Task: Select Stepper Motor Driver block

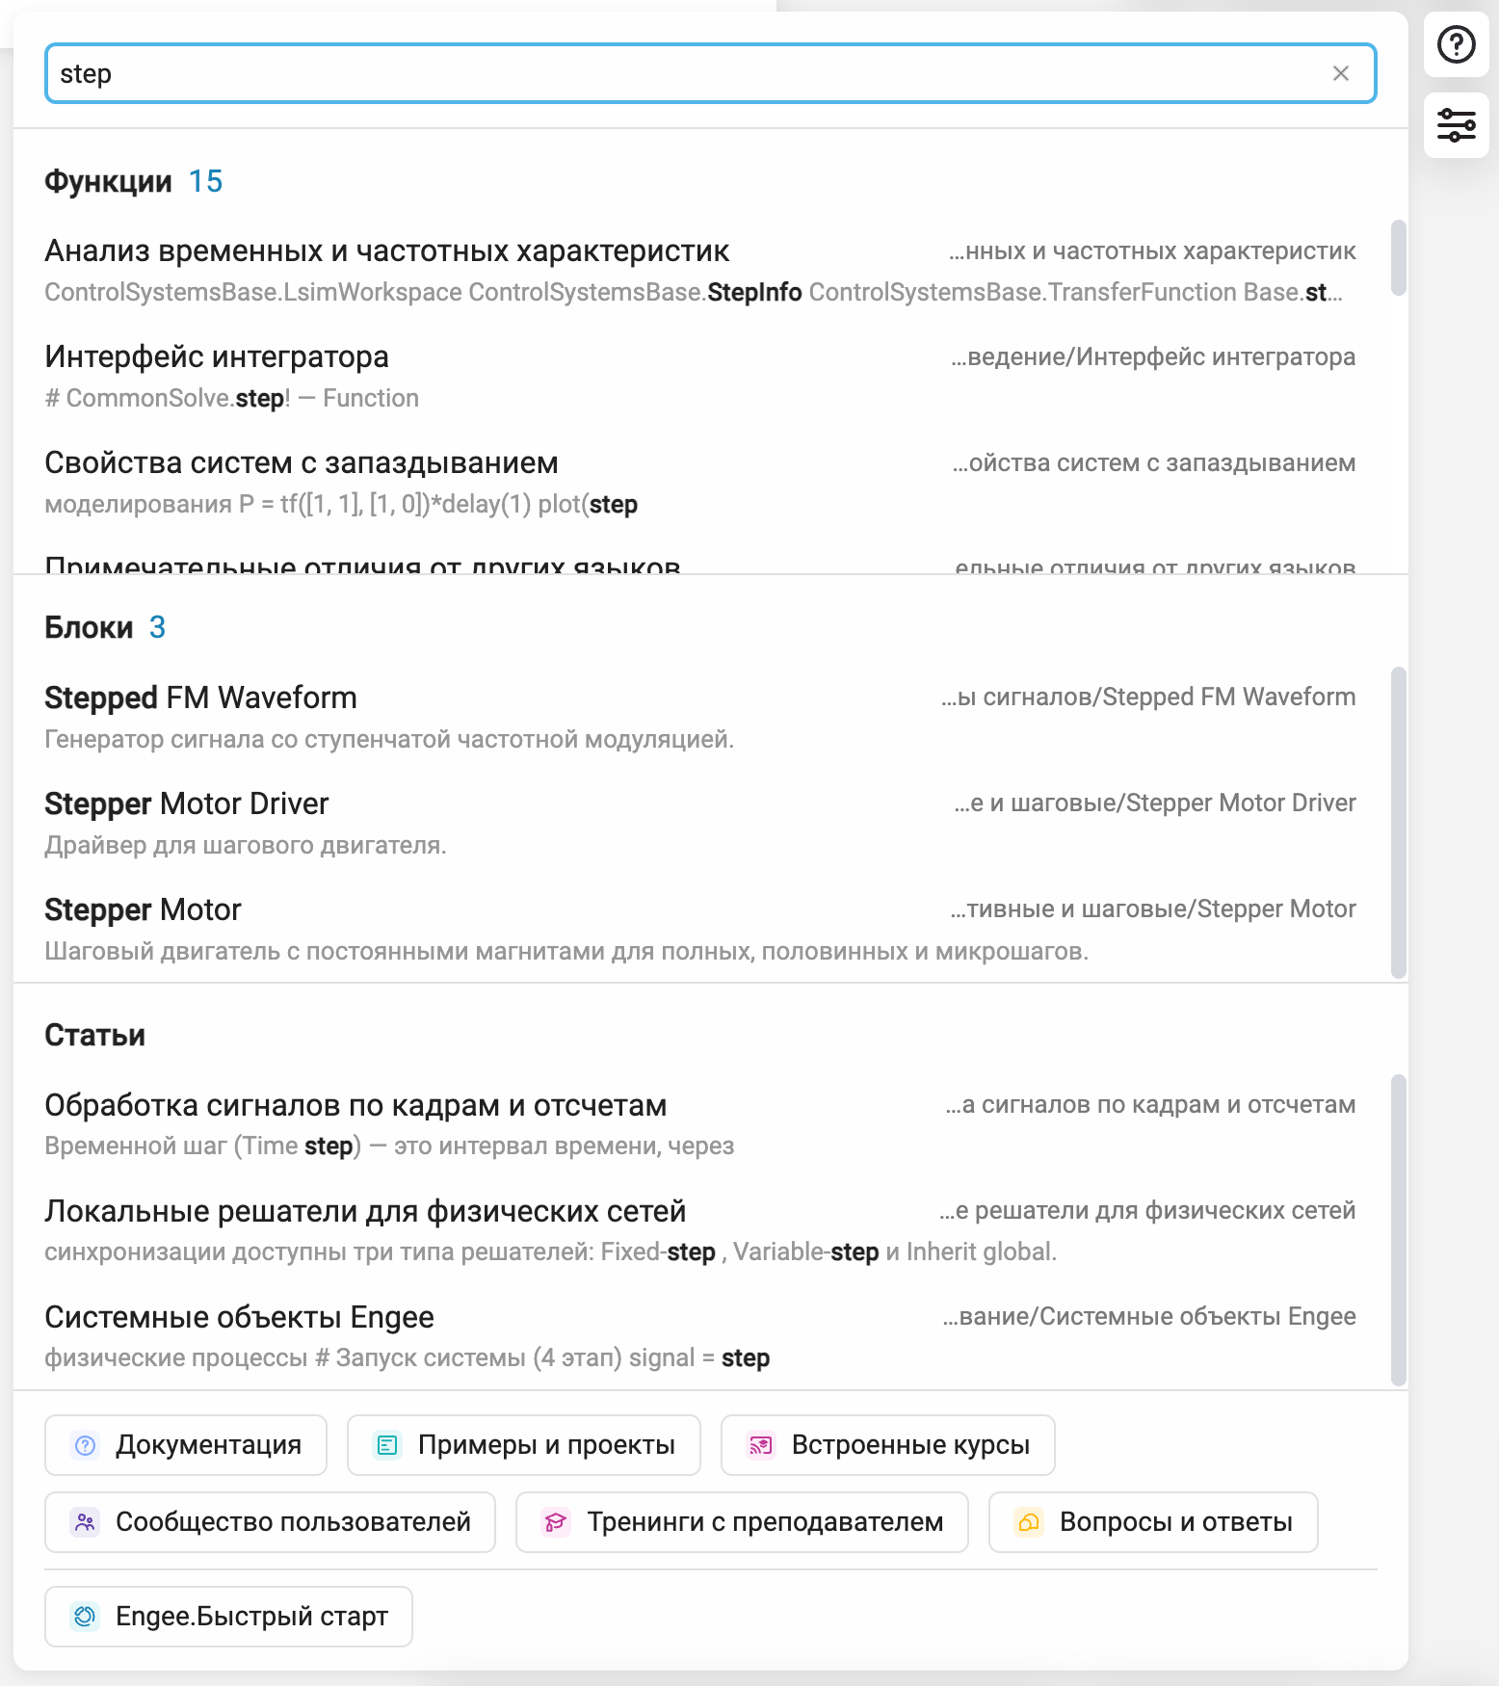Action: click(700, 824)
